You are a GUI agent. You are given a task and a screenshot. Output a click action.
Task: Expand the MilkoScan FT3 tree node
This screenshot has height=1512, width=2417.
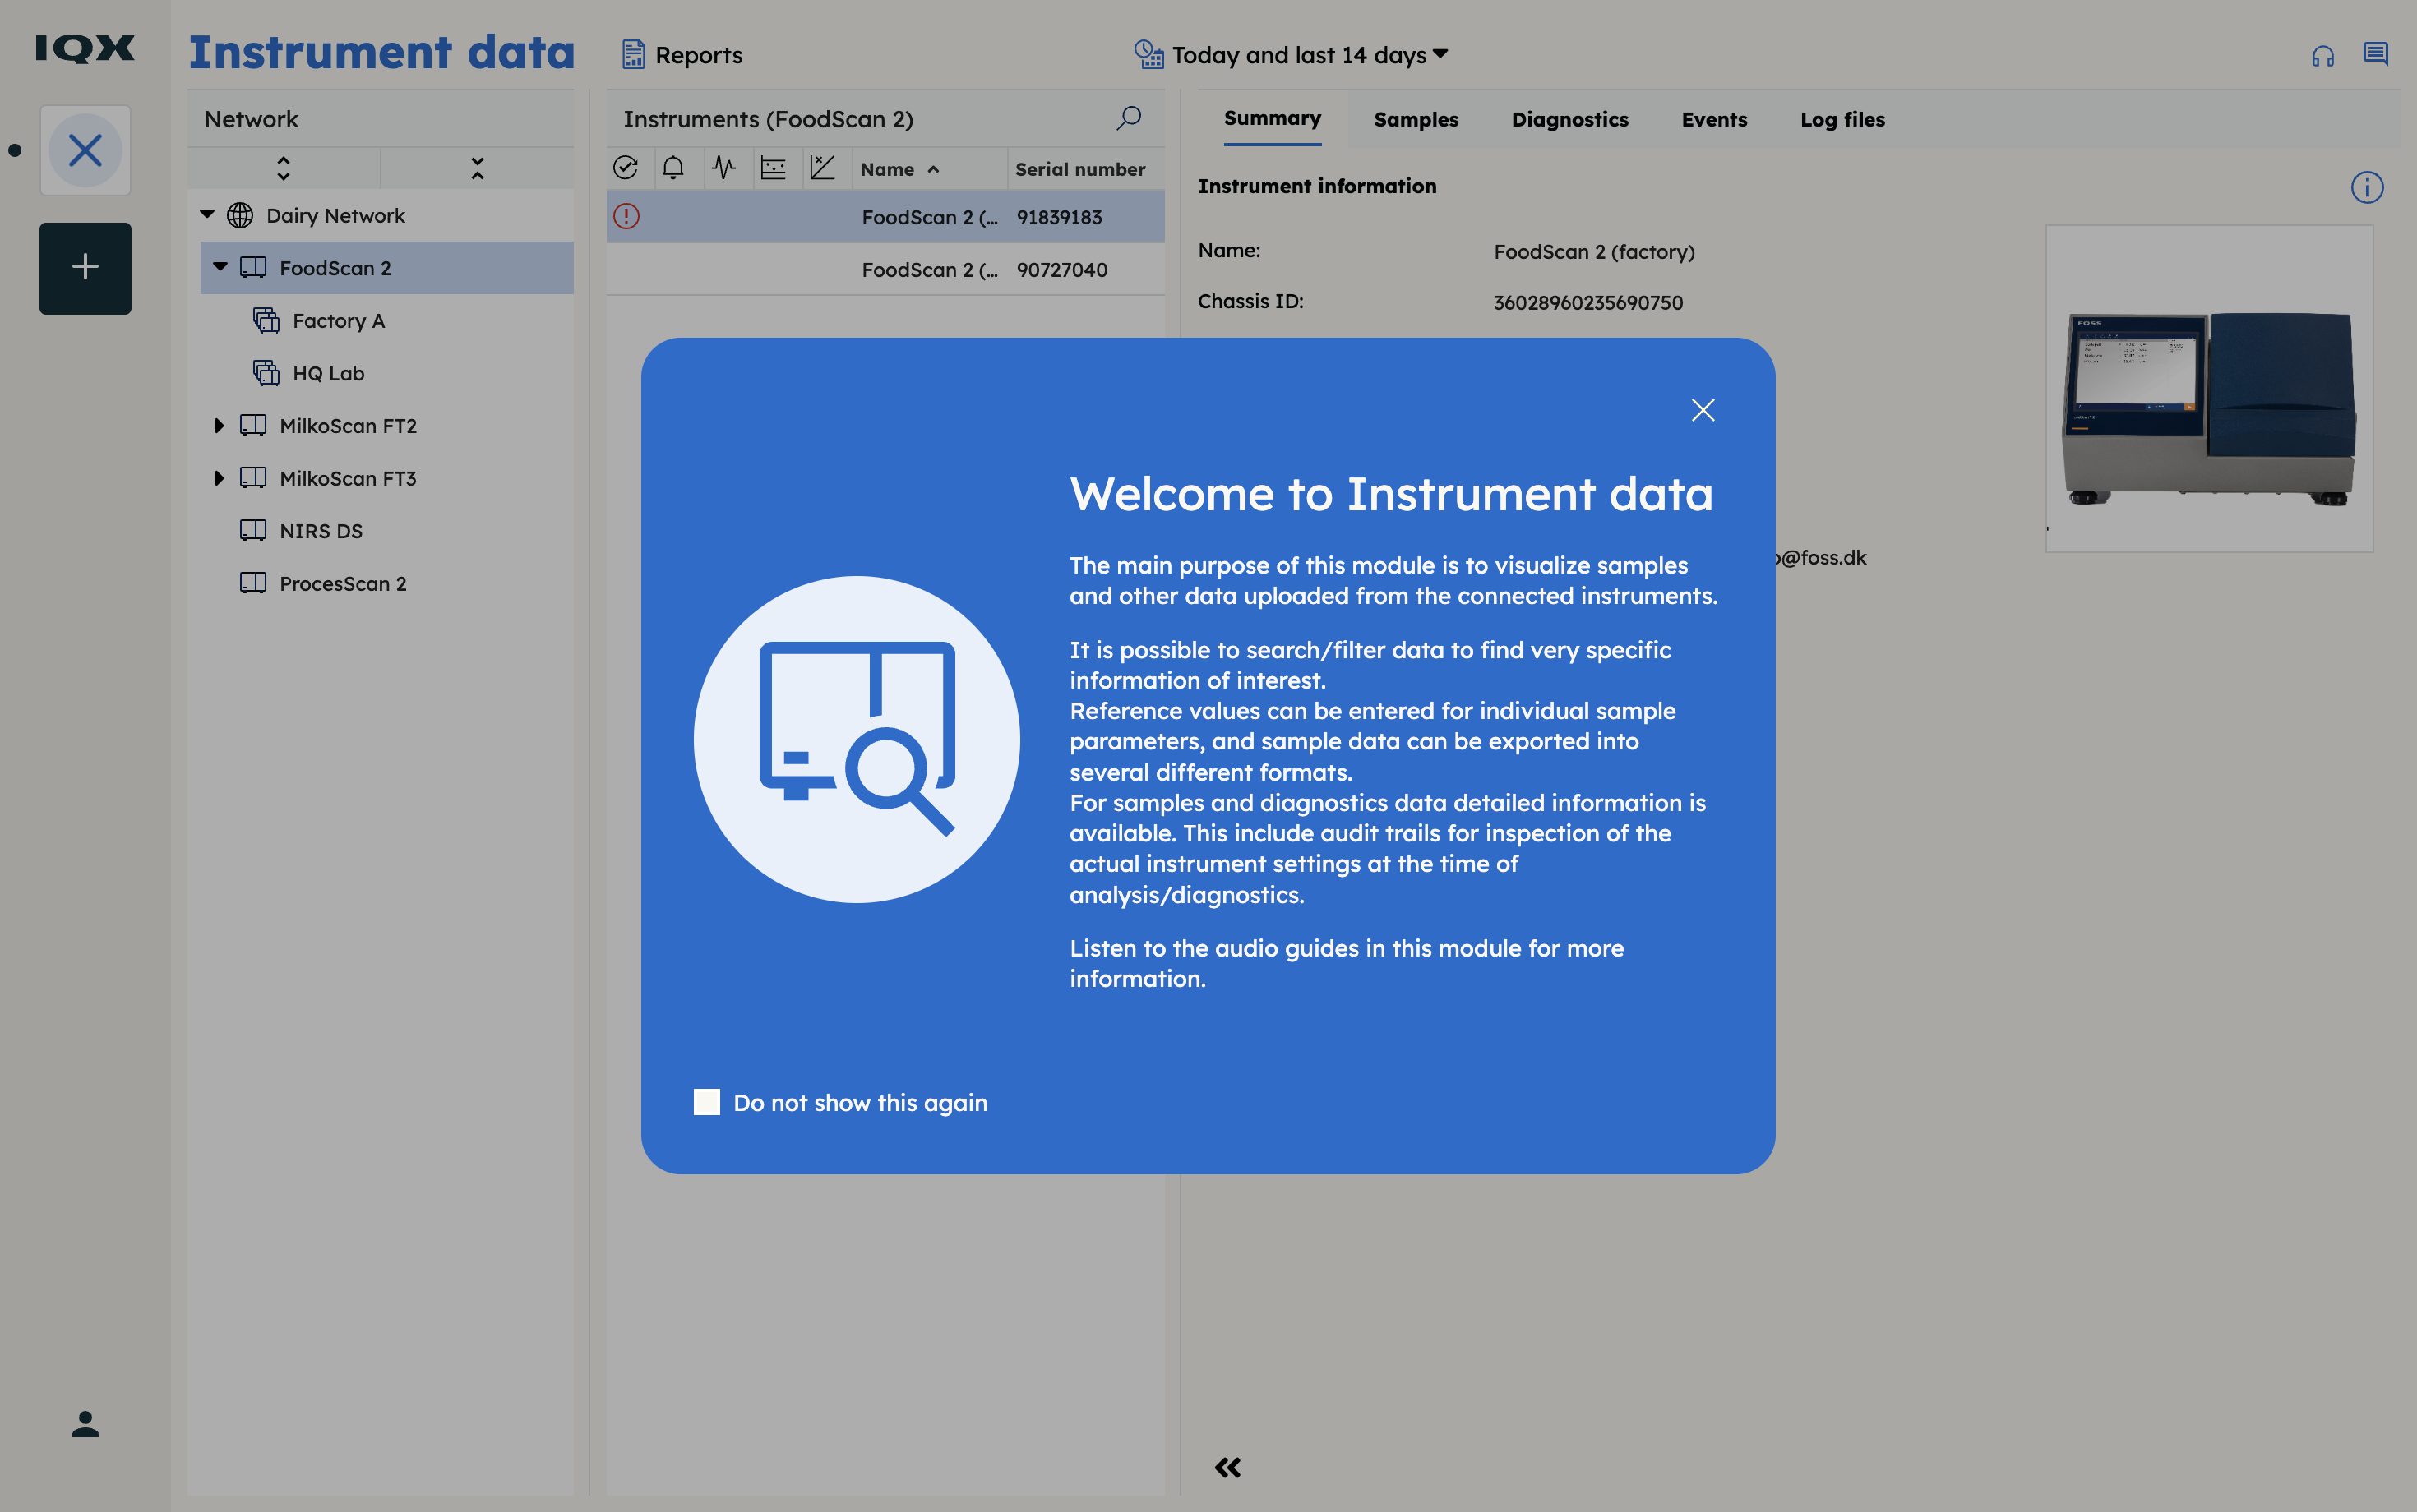(219, 478)
